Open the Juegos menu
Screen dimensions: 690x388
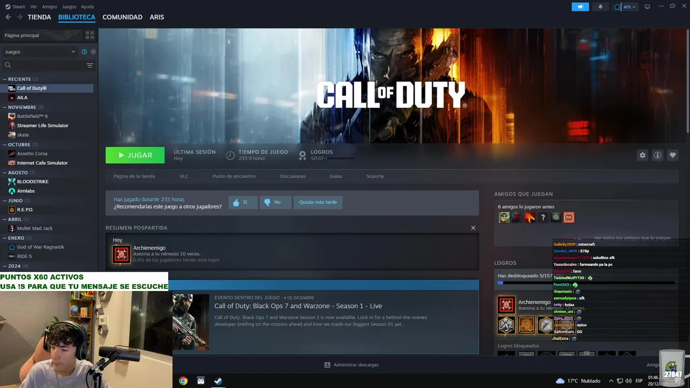click(69, 6)
